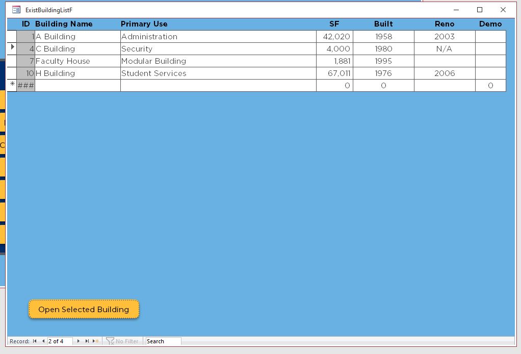
Task: Create a new blank record
Action: point(96,341)
